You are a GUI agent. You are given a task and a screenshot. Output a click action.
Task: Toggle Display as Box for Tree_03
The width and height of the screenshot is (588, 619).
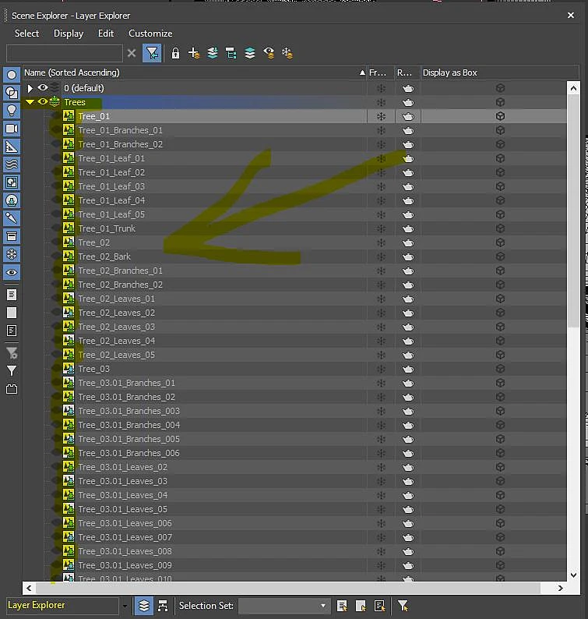click(x=500, y=369)
